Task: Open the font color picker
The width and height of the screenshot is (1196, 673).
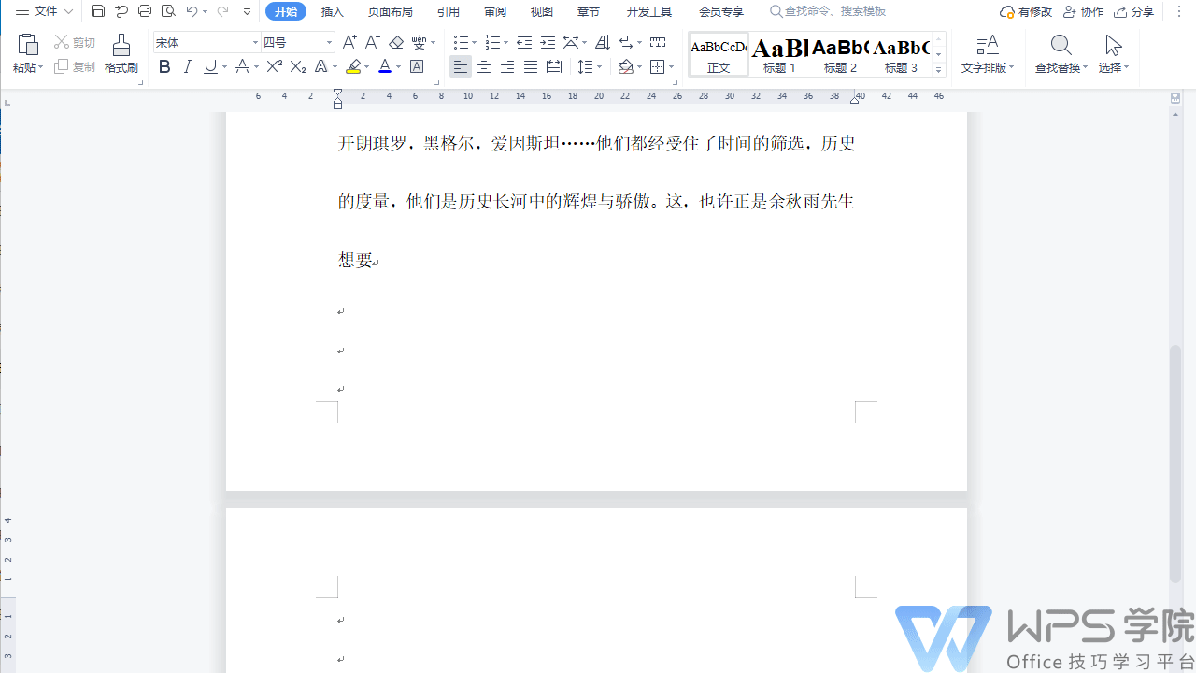Action: (x=396, y=66)
